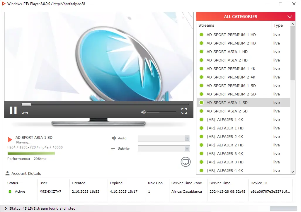This screenshot has width=301, height=212.
Task: Select the AD SPORT ASIA 1 HD stream
Action: click(x=243, y=52)
